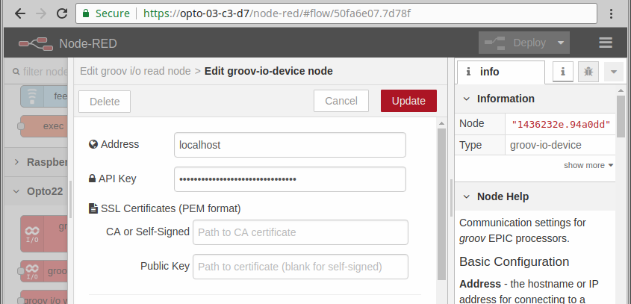
Task: Click the Cancel button
Action: (x=341, y=101)
